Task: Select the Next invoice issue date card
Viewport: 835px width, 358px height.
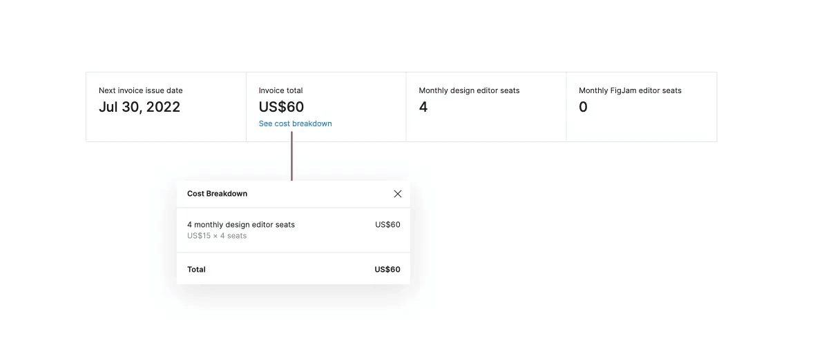Action: pos(166,107)
